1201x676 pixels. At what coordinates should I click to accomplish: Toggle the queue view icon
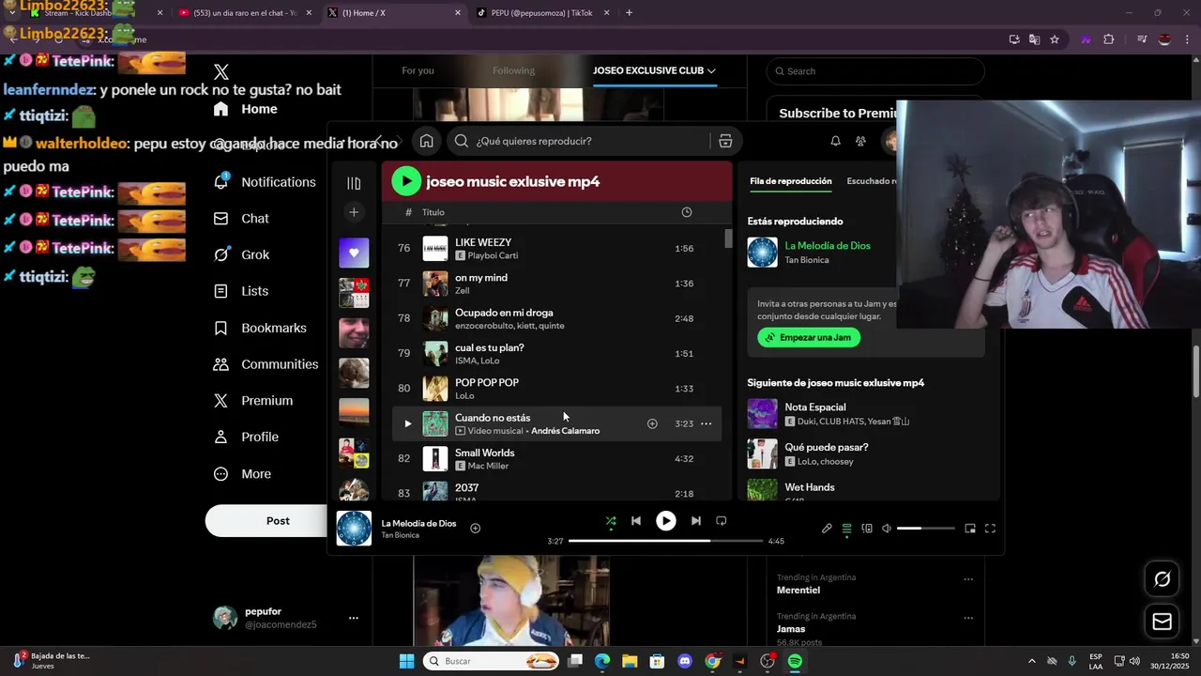846,529
